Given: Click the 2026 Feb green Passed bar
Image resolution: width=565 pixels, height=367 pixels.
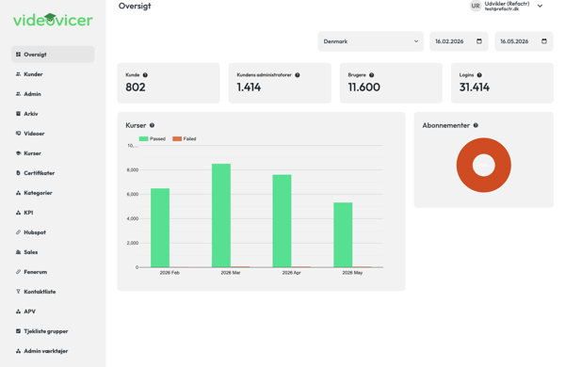Looking at the screenshot, I should [x=160, y=228].
